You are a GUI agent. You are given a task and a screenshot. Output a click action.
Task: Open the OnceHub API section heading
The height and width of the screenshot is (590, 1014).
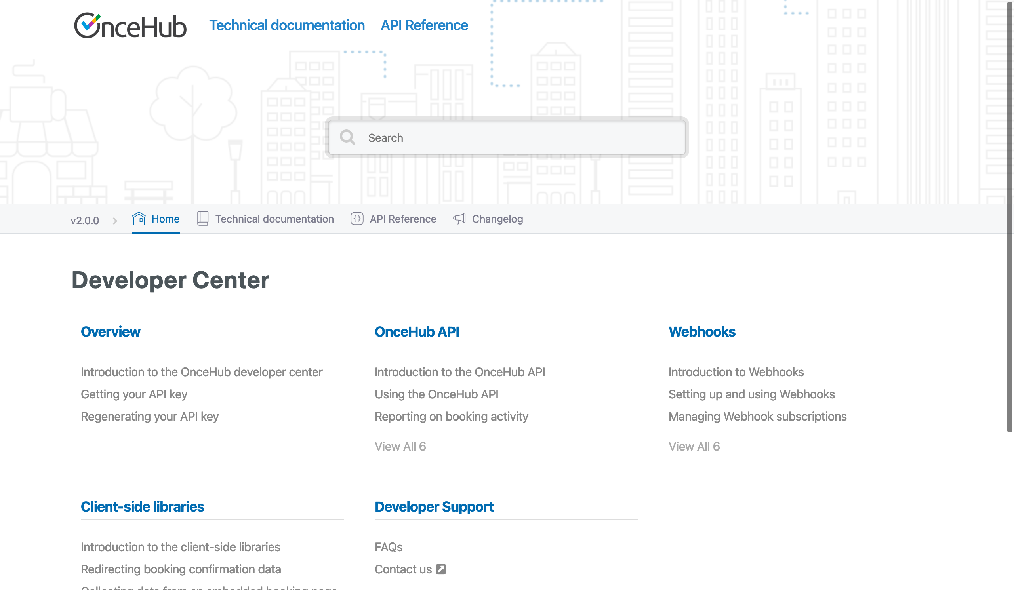[x=417, y=332]
